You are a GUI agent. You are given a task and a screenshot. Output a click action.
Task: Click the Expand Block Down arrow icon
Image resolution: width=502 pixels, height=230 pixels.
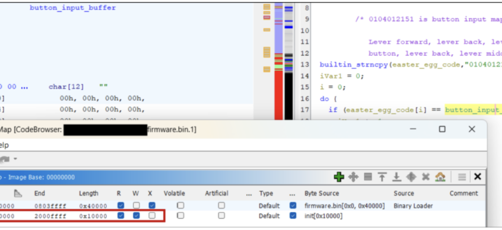tap(397, 177)
